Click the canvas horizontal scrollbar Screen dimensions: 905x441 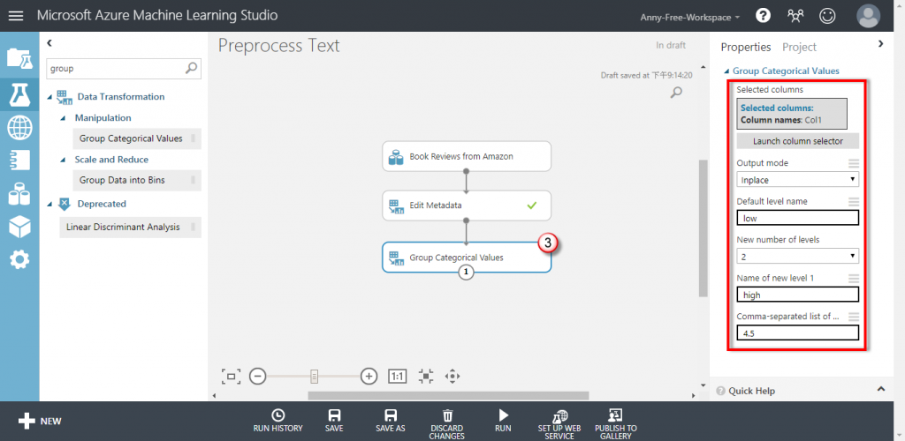tap(448, 395)
